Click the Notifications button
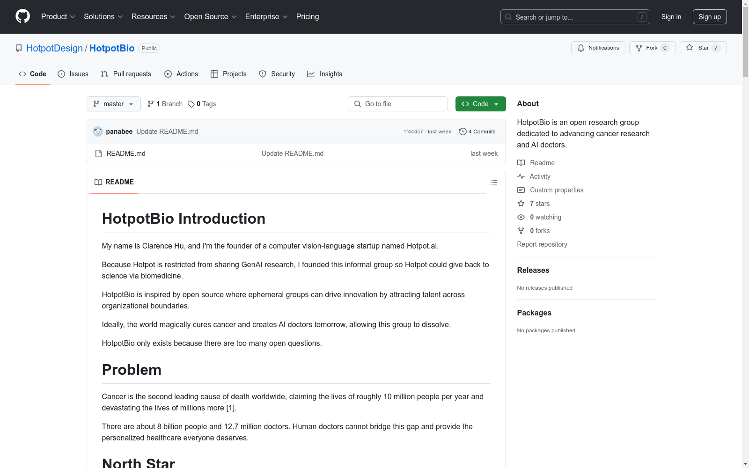 click(598, 48)
